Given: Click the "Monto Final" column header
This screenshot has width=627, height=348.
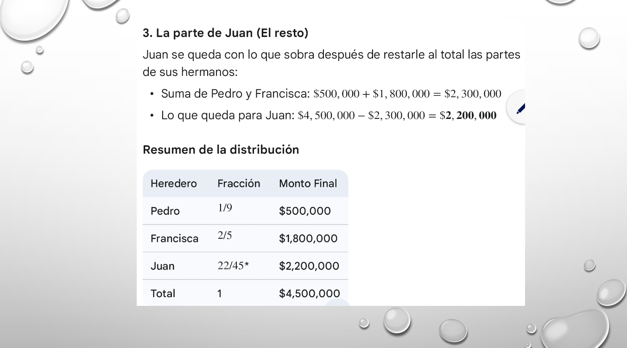Looking at the screenshot, I should 308,184.
